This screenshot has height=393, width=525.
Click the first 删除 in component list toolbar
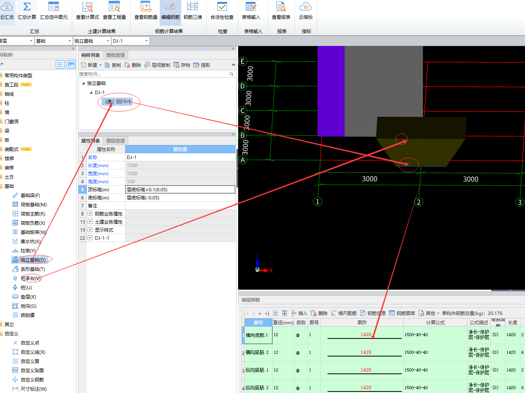(x=133, y=65)
